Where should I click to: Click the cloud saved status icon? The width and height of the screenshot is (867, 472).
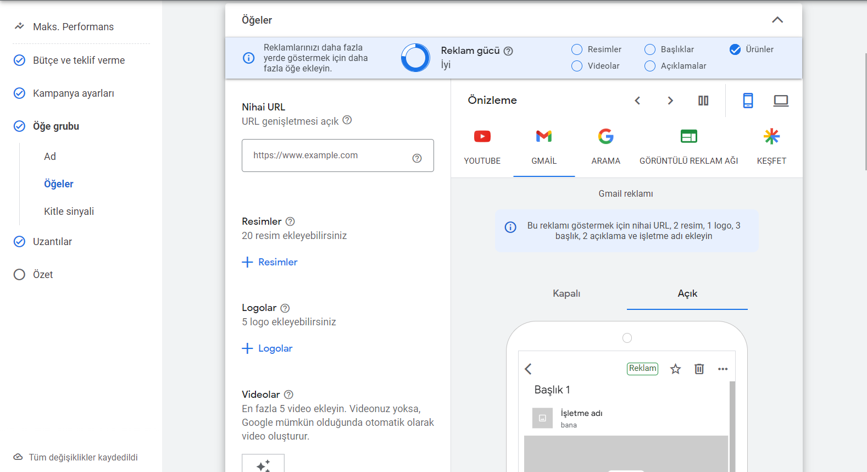(x=18, y=457)
